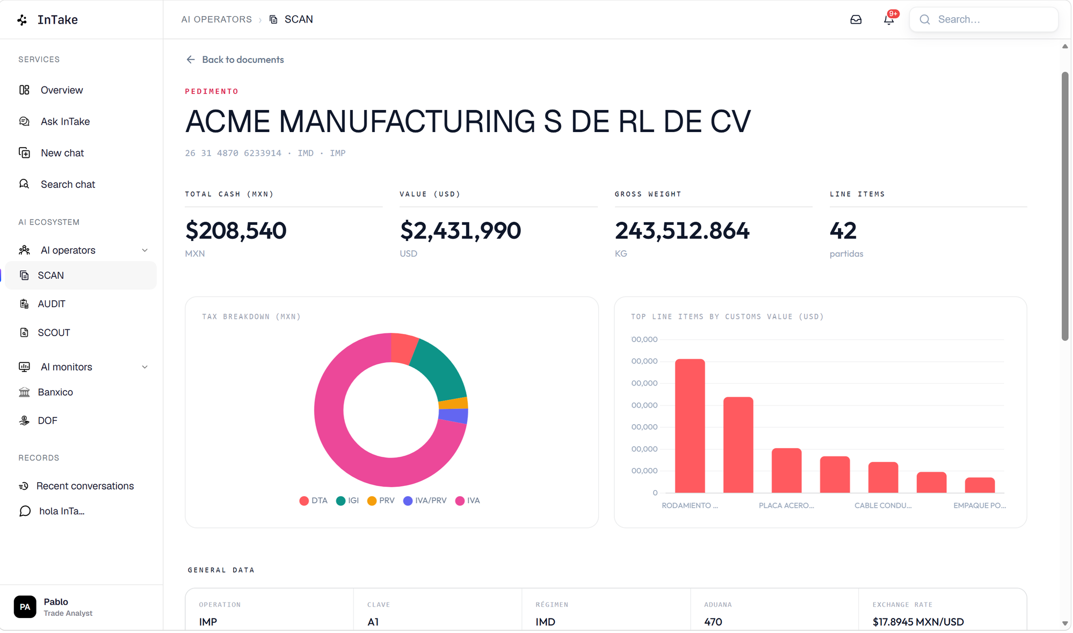Viewport: 1073px width, 633px height.
Task: Click the Search input field
Action: tap(985, 20)
